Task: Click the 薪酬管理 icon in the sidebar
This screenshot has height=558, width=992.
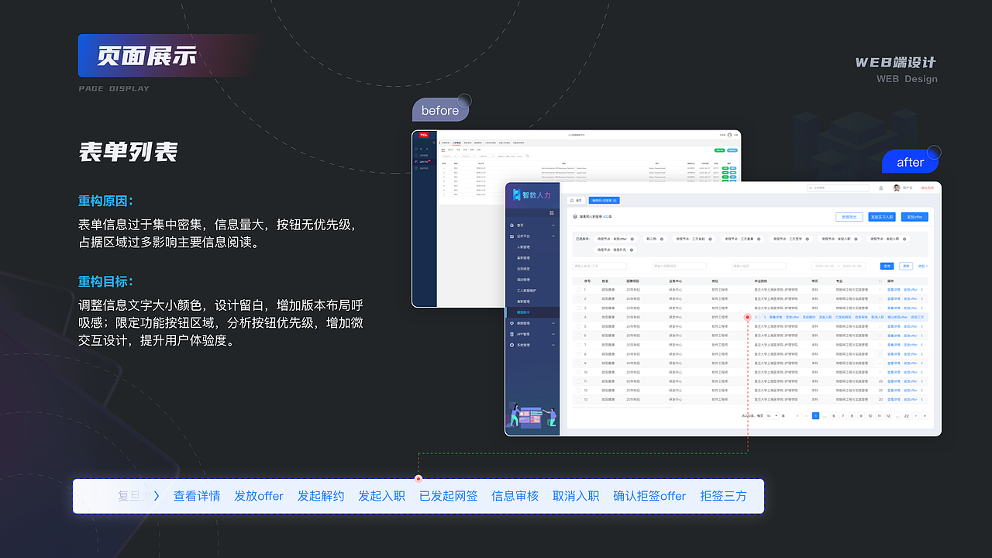Action: (x=511, y=323)
